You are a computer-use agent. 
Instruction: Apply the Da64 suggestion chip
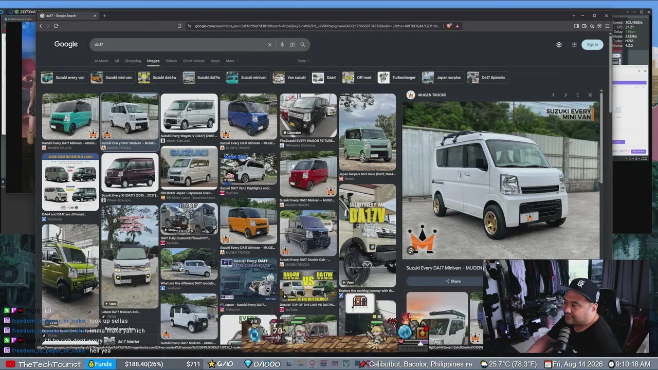[x=325, y=78]
